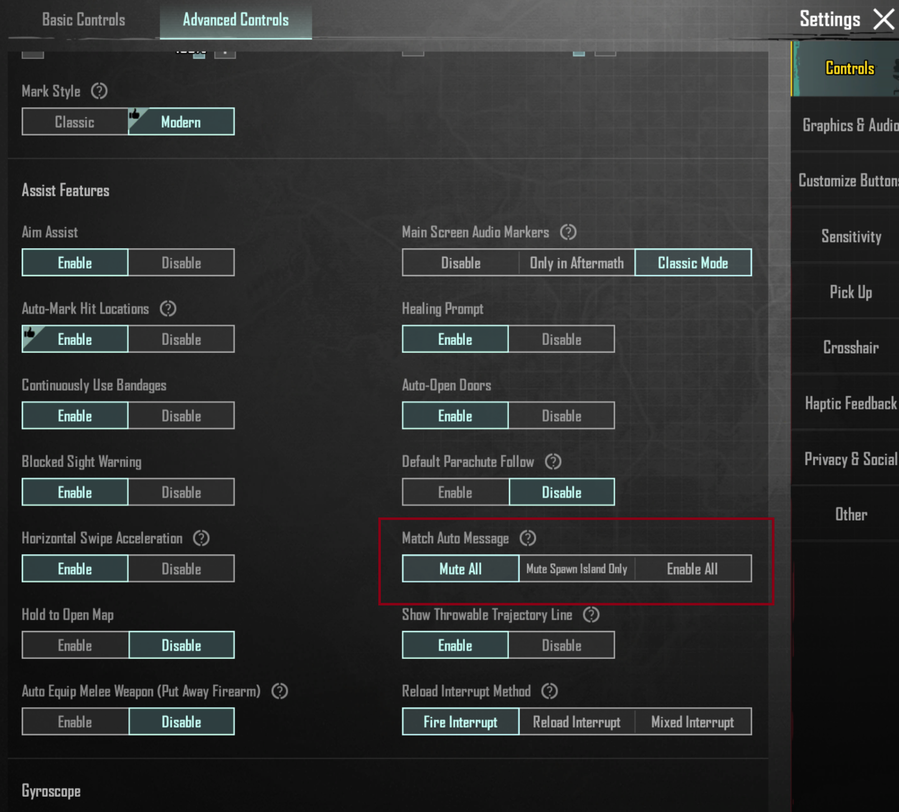The image size is (899, 812).
Task: Switch to Basic Controls tab
Action: click(83, 20)
